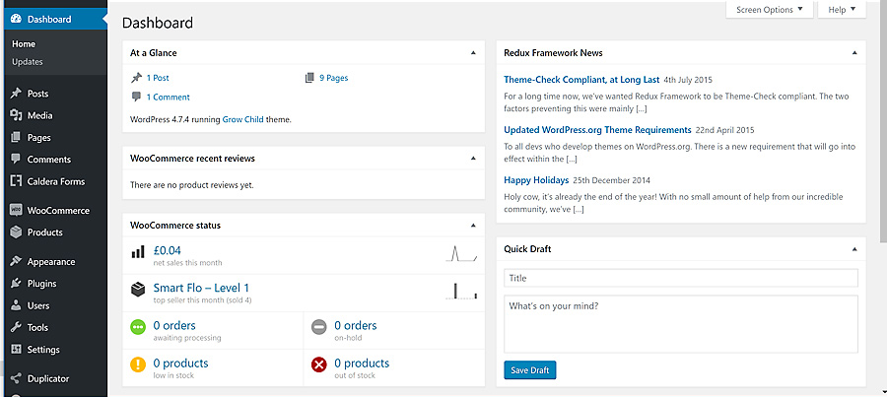Click the Quick Draft Title field
The image size is (887, 397).
tap(680, 278)
